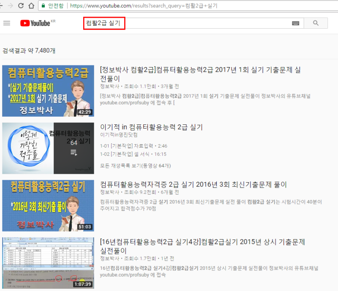Click the result count 검색결과 약 7,480개

[29, 51]
